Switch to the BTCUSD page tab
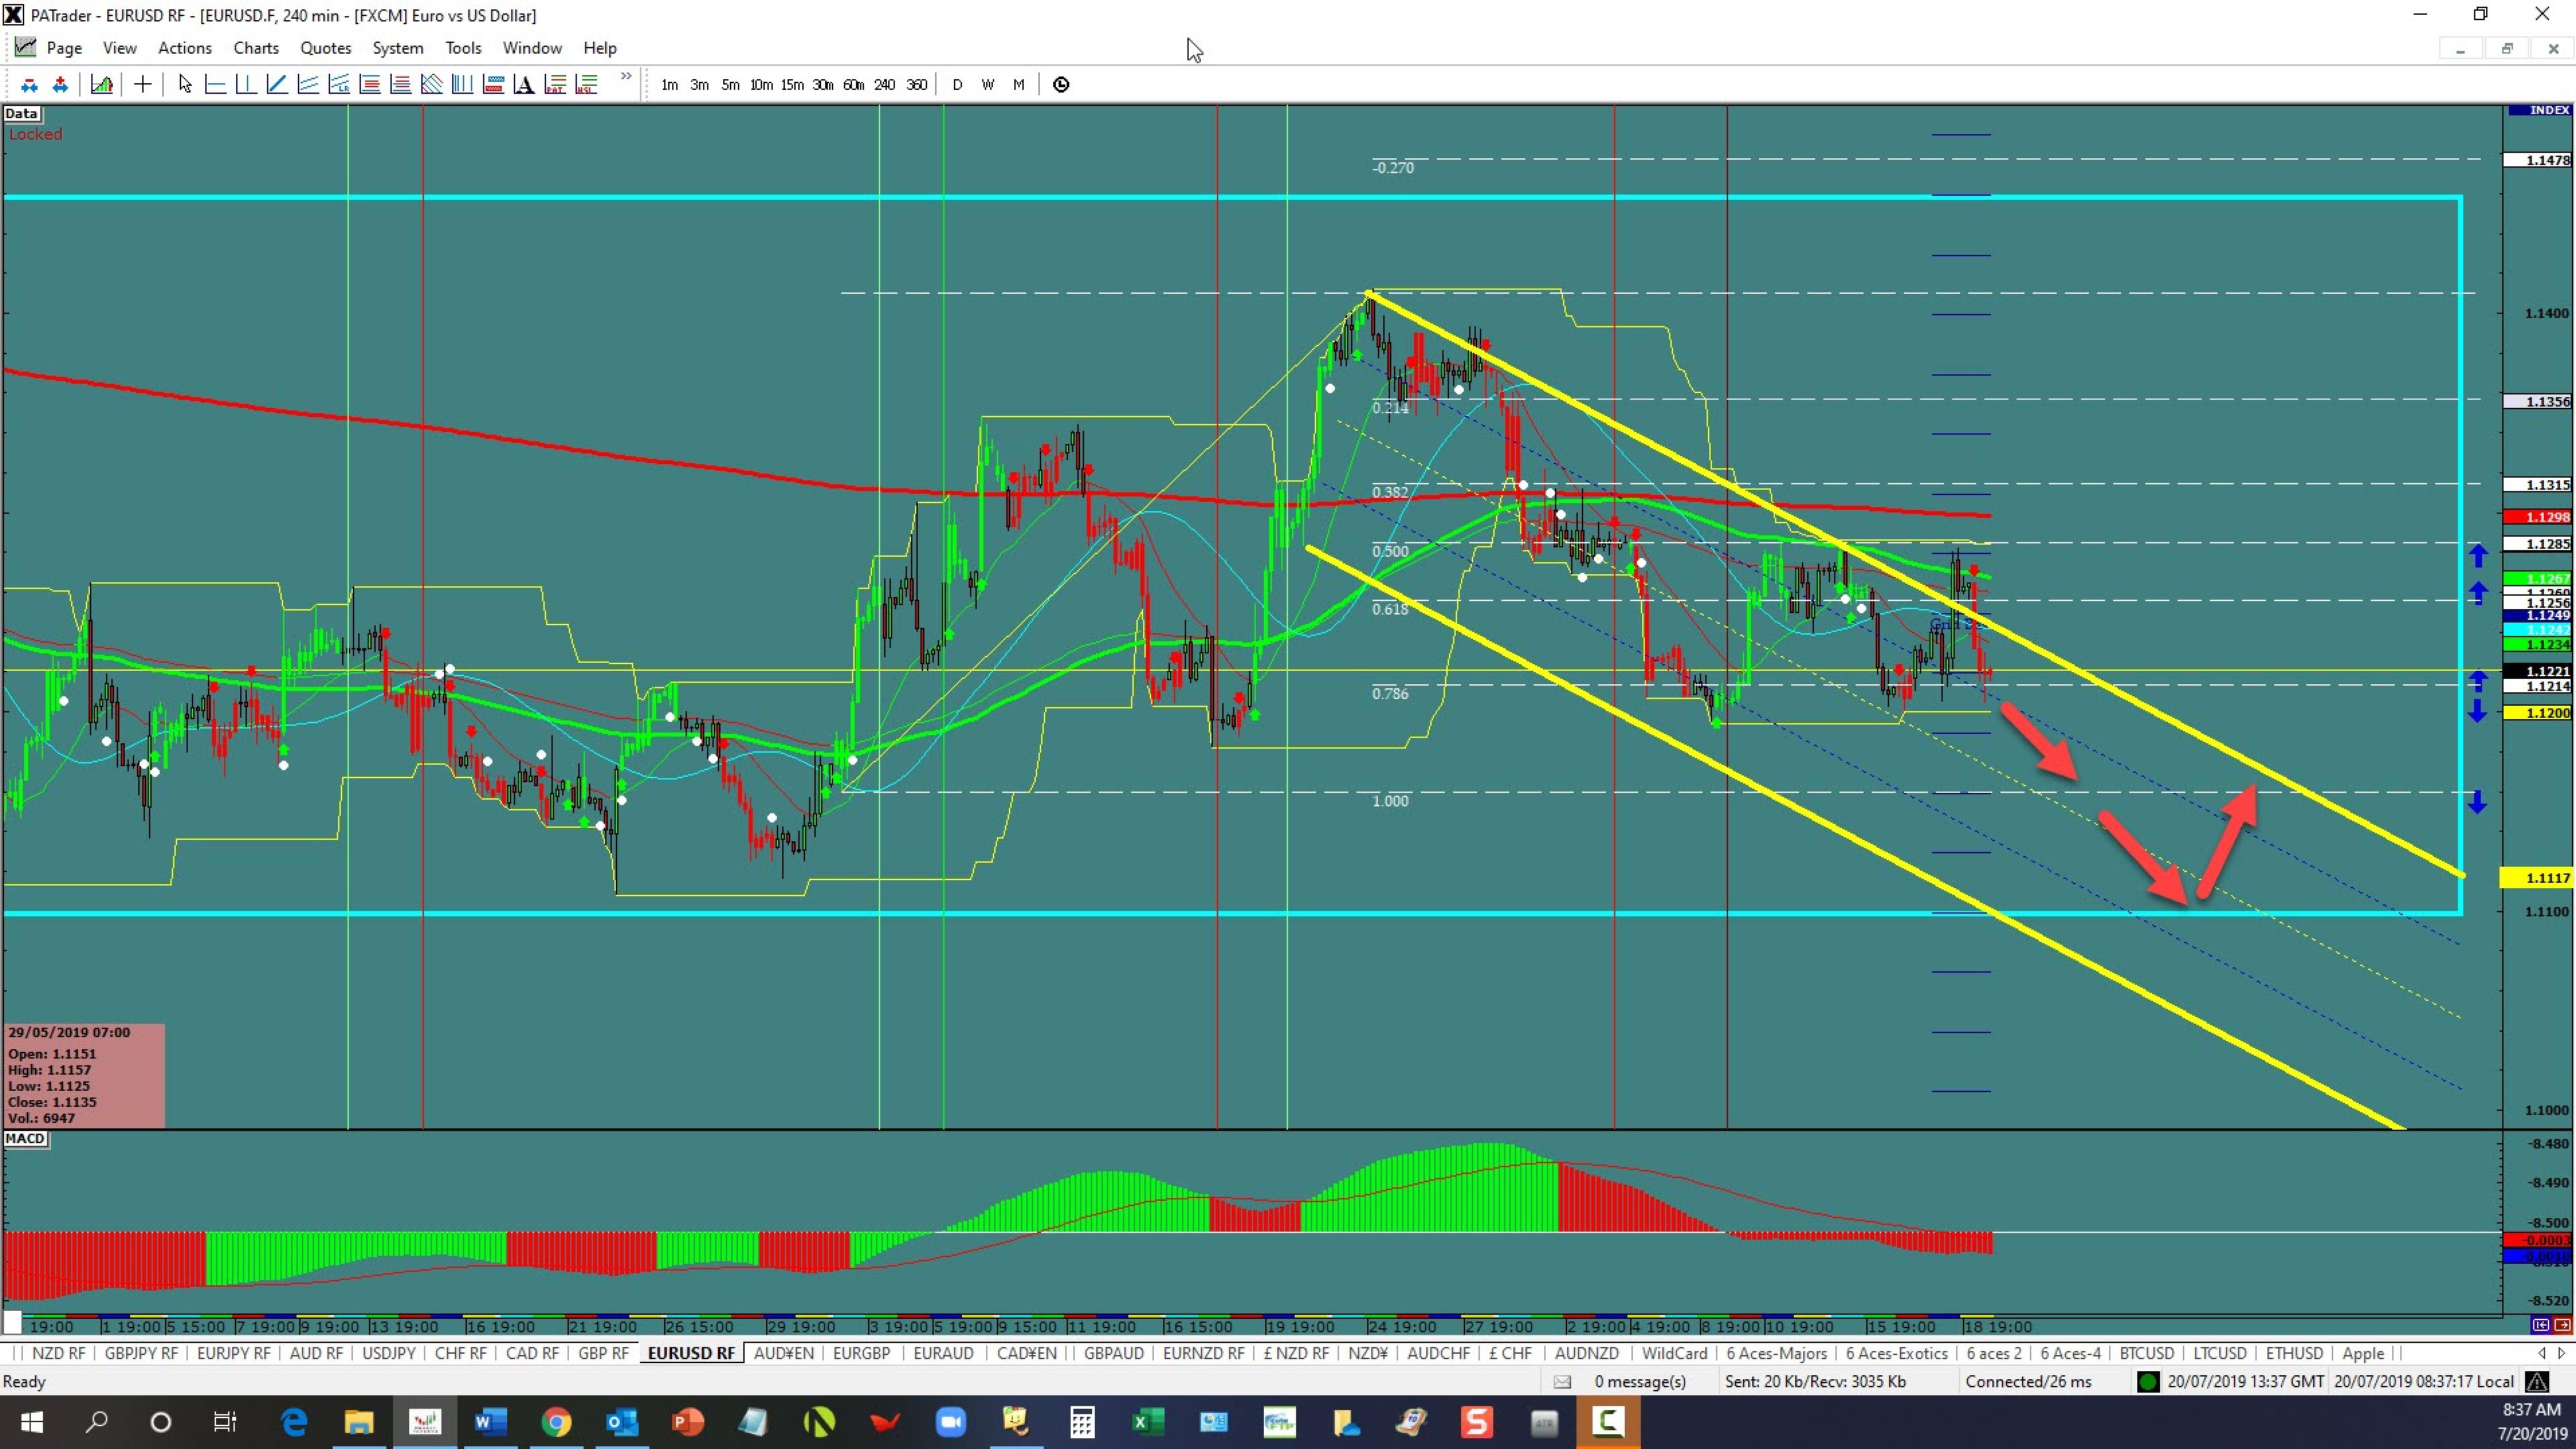The height and width of the screenshot is (1449, 2576). click(2147, 1353)
